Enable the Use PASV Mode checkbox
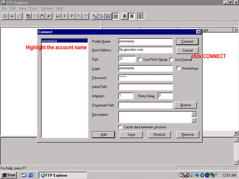This screenshot has height=179, width=239. click(140, 60)
